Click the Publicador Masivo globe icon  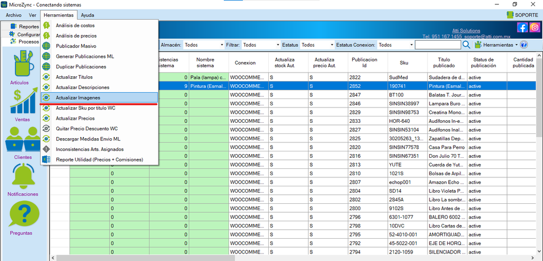pos(47,46)
